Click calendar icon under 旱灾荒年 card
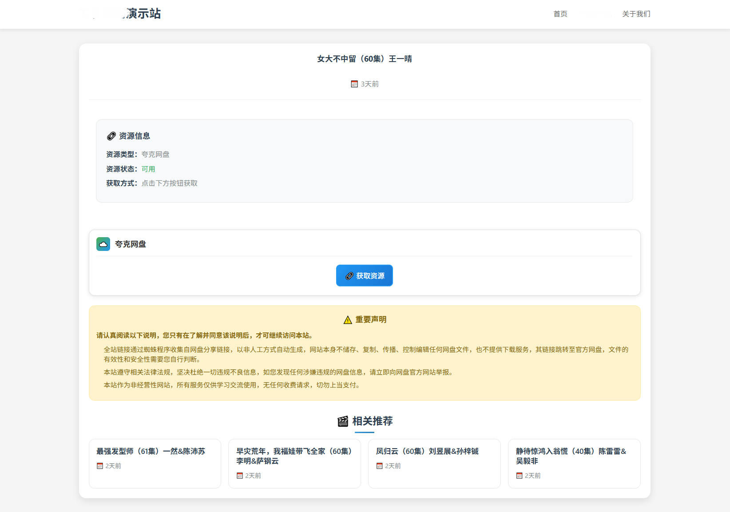730x512 pixels. click(x=240, y=476)
